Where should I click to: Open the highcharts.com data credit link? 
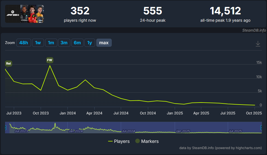(220, 148)
